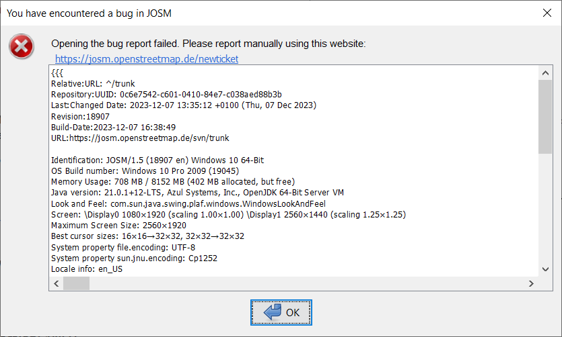Click the horizontal scrollbar right arrow
The height and width of the screenshot is (337, 562).
click(531, 284)
